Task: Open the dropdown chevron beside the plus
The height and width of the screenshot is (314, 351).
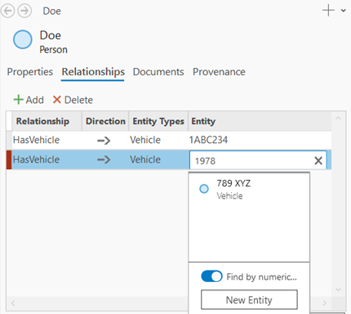Action: (x=344, y=11)
